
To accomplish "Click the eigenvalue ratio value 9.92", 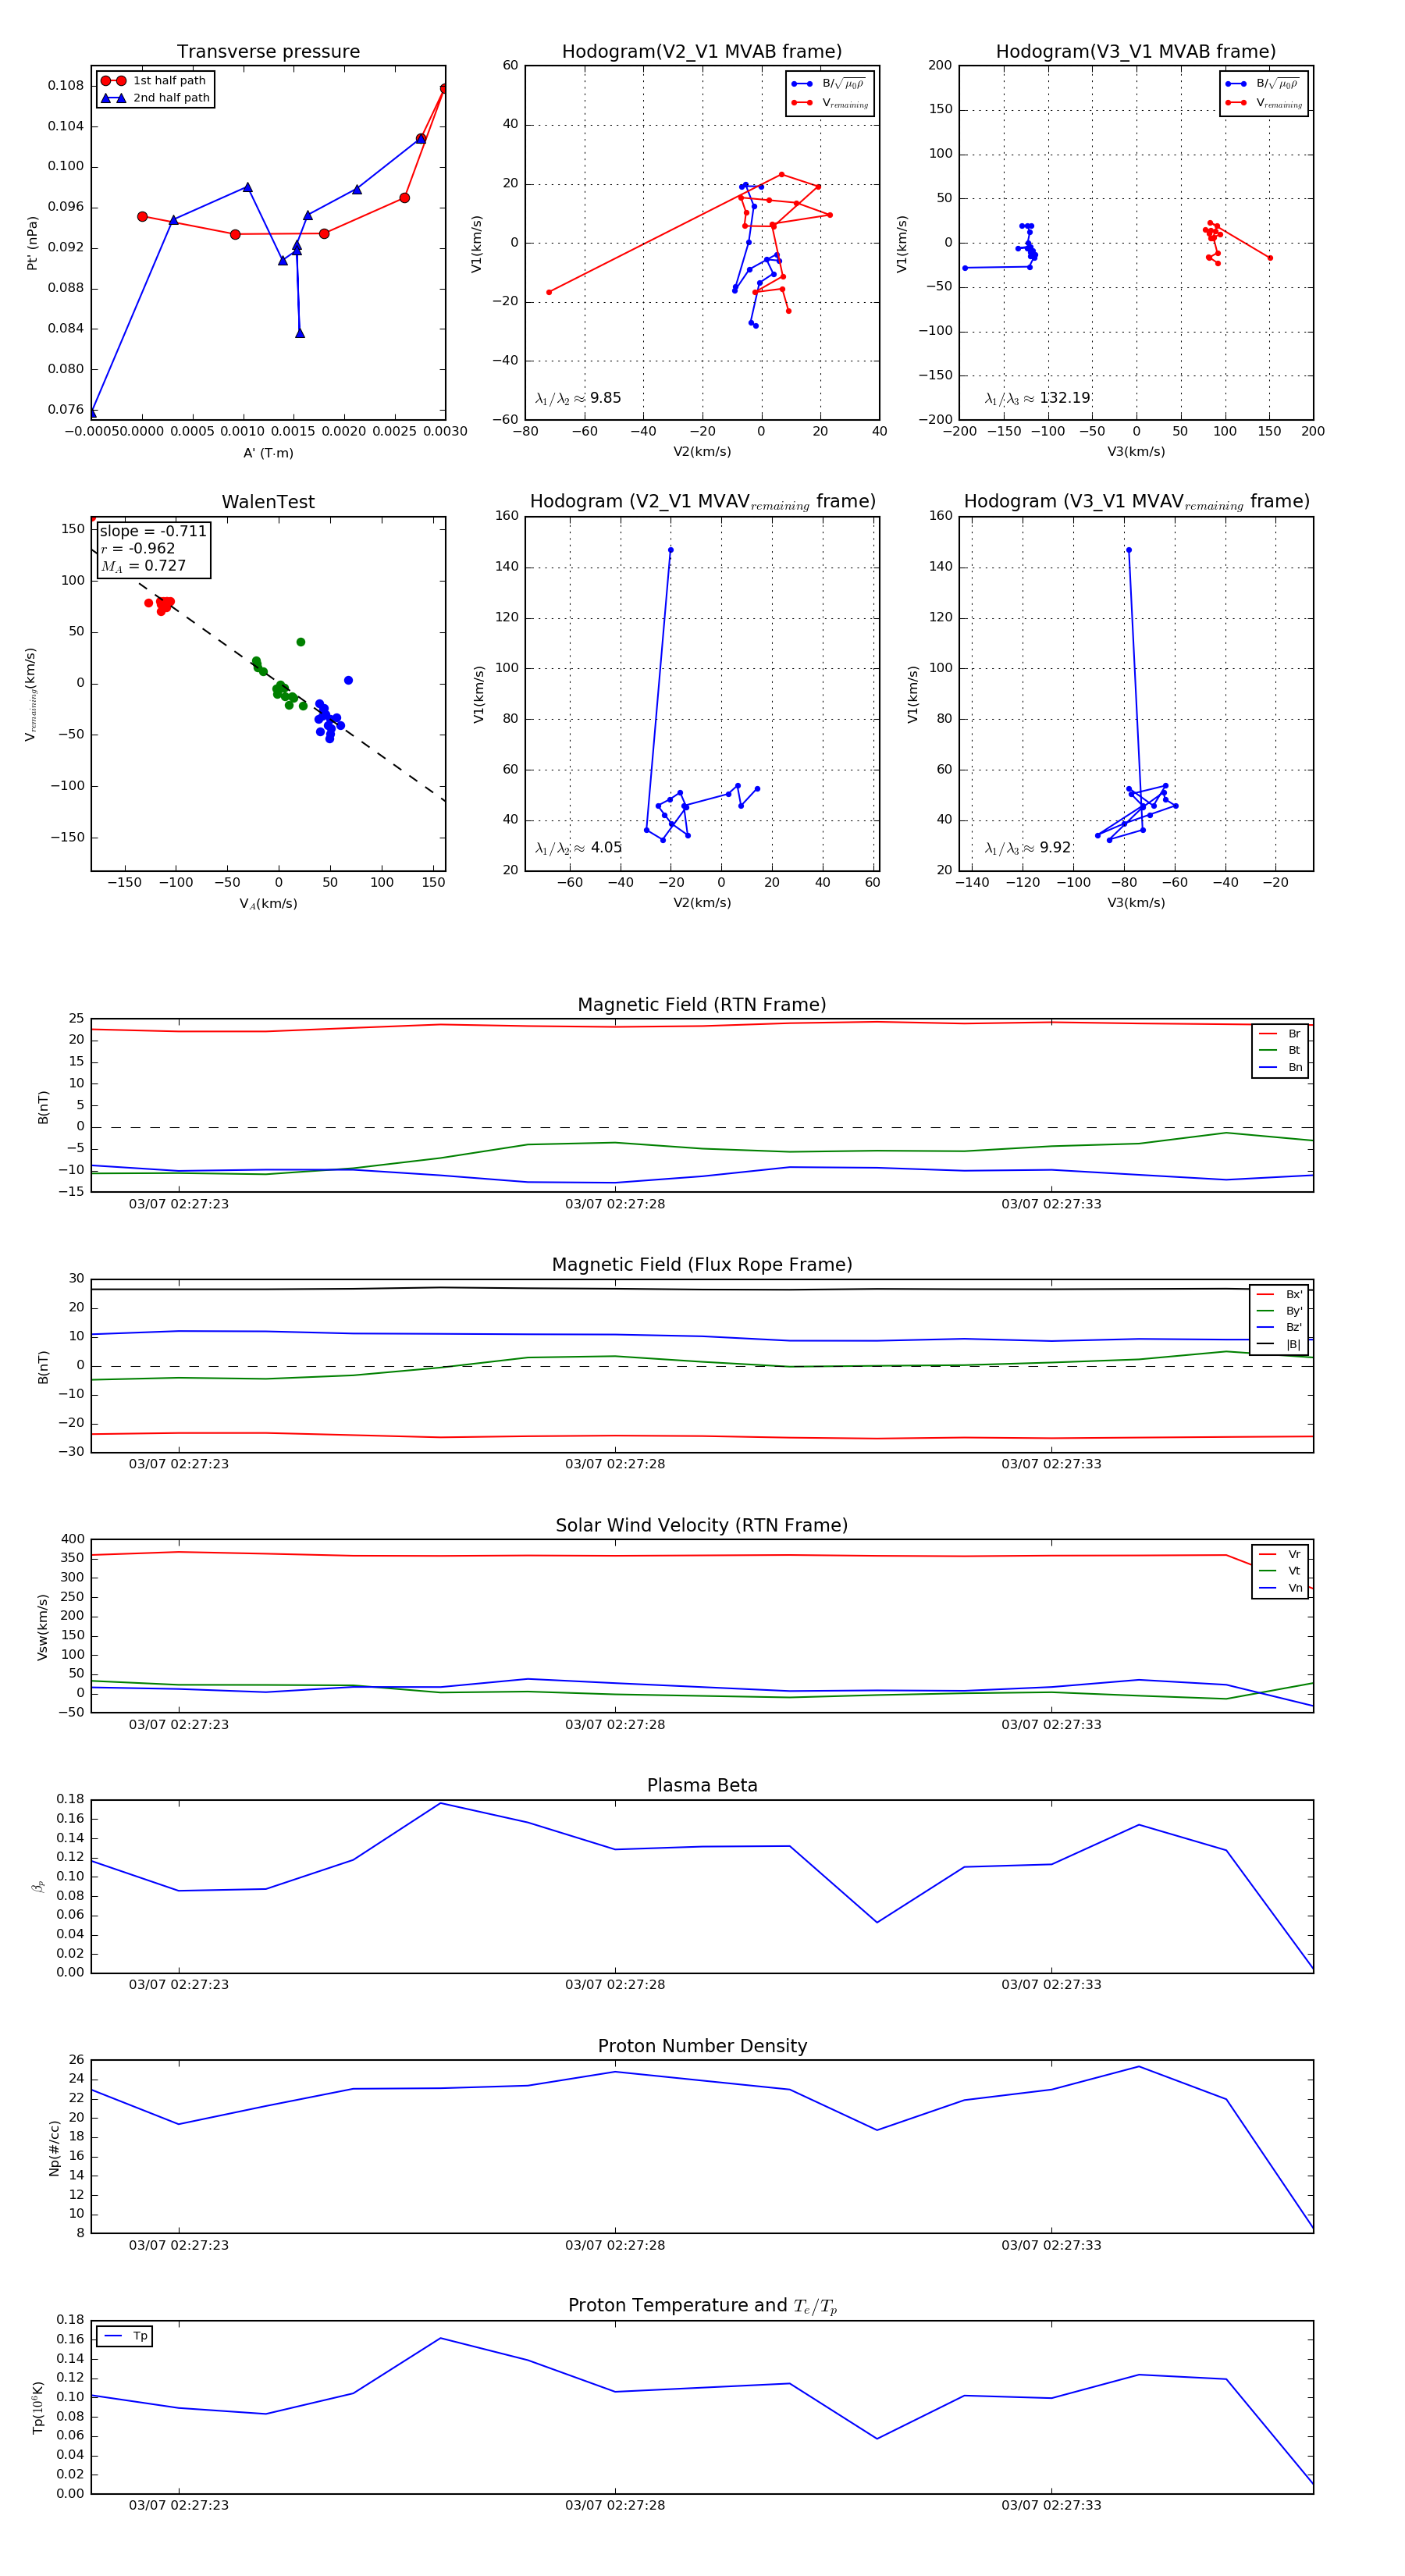I will [1055, 848].
